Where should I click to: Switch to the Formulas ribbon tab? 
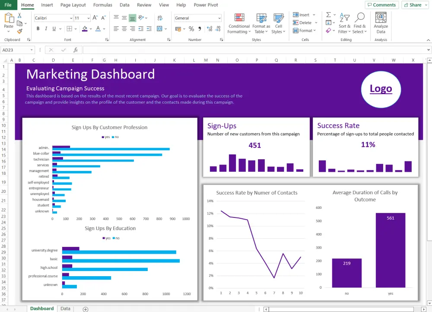[x=102, y=5]
